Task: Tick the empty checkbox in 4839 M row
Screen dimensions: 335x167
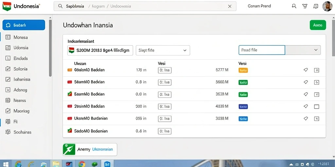Action: (x=316, y=107)
